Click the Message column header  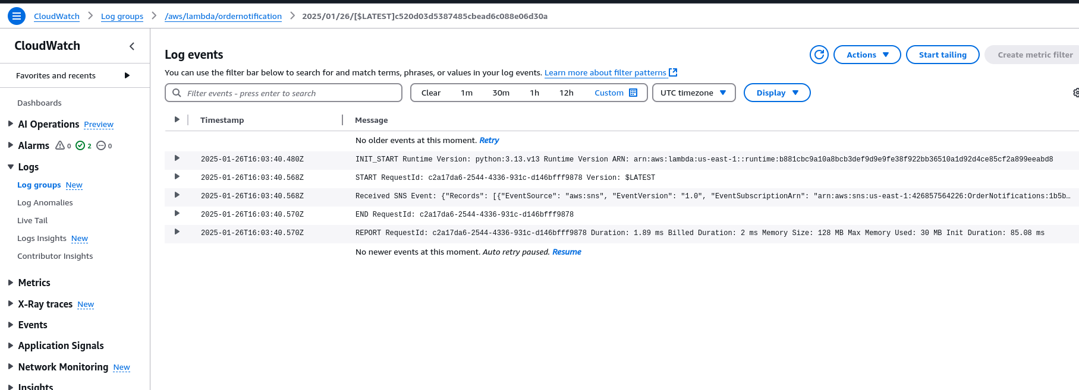371,120
